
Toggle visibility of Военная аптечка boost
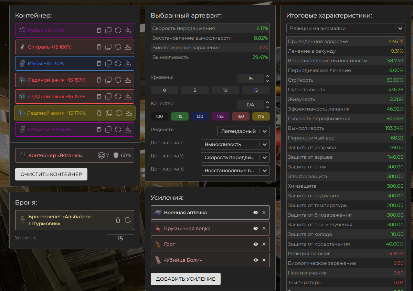point(256,212)
